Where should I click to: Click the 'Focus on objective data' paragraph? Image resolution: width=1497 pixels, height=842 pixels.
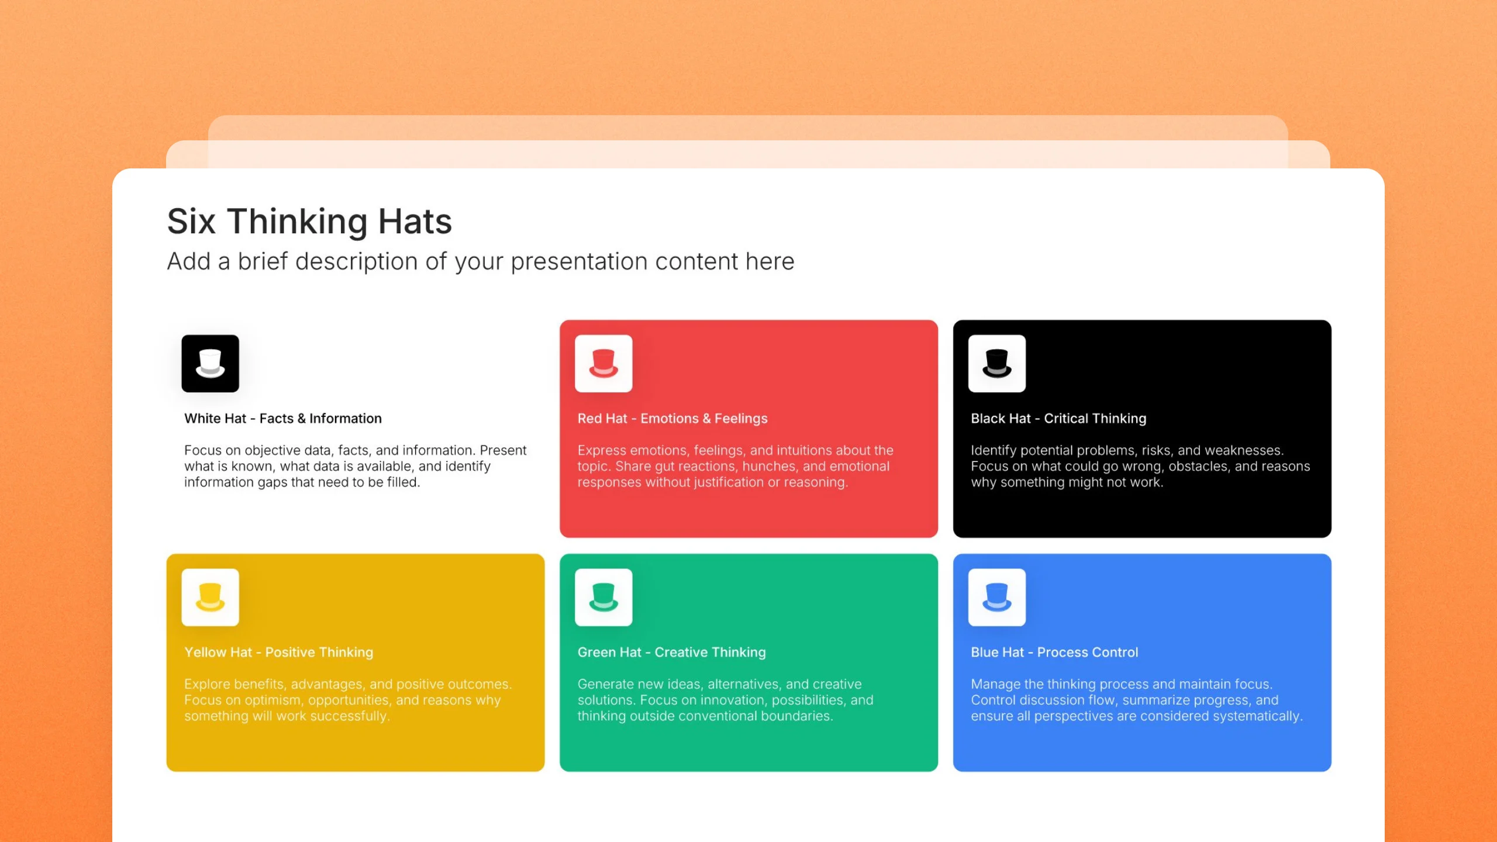tap(356, 466)
